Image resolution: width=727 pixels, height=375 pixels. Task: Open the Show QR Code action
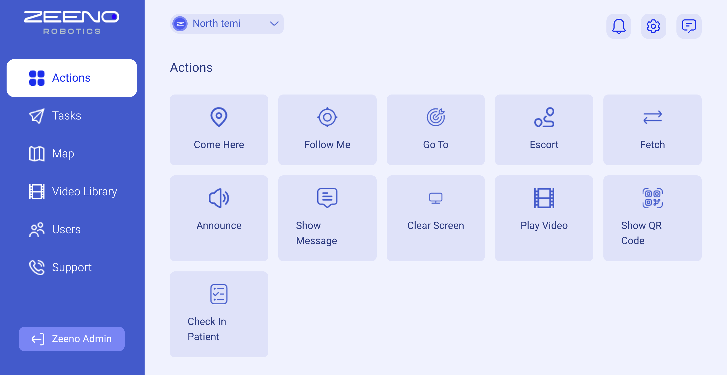point(652,218)
